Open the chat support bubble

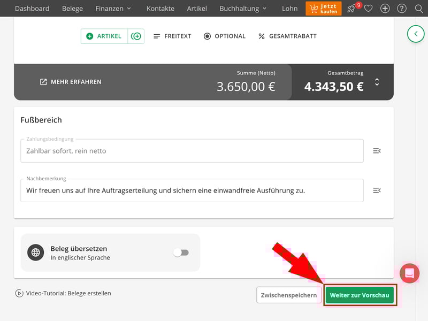[410, 273]
